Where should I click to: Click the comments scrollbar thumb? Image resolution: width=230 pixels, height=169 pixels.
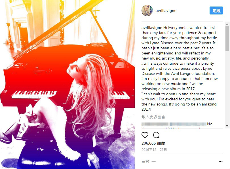point(227,39)
